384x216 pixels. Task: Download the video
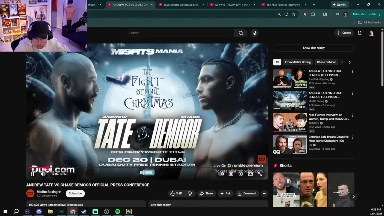tap(247, 193)
